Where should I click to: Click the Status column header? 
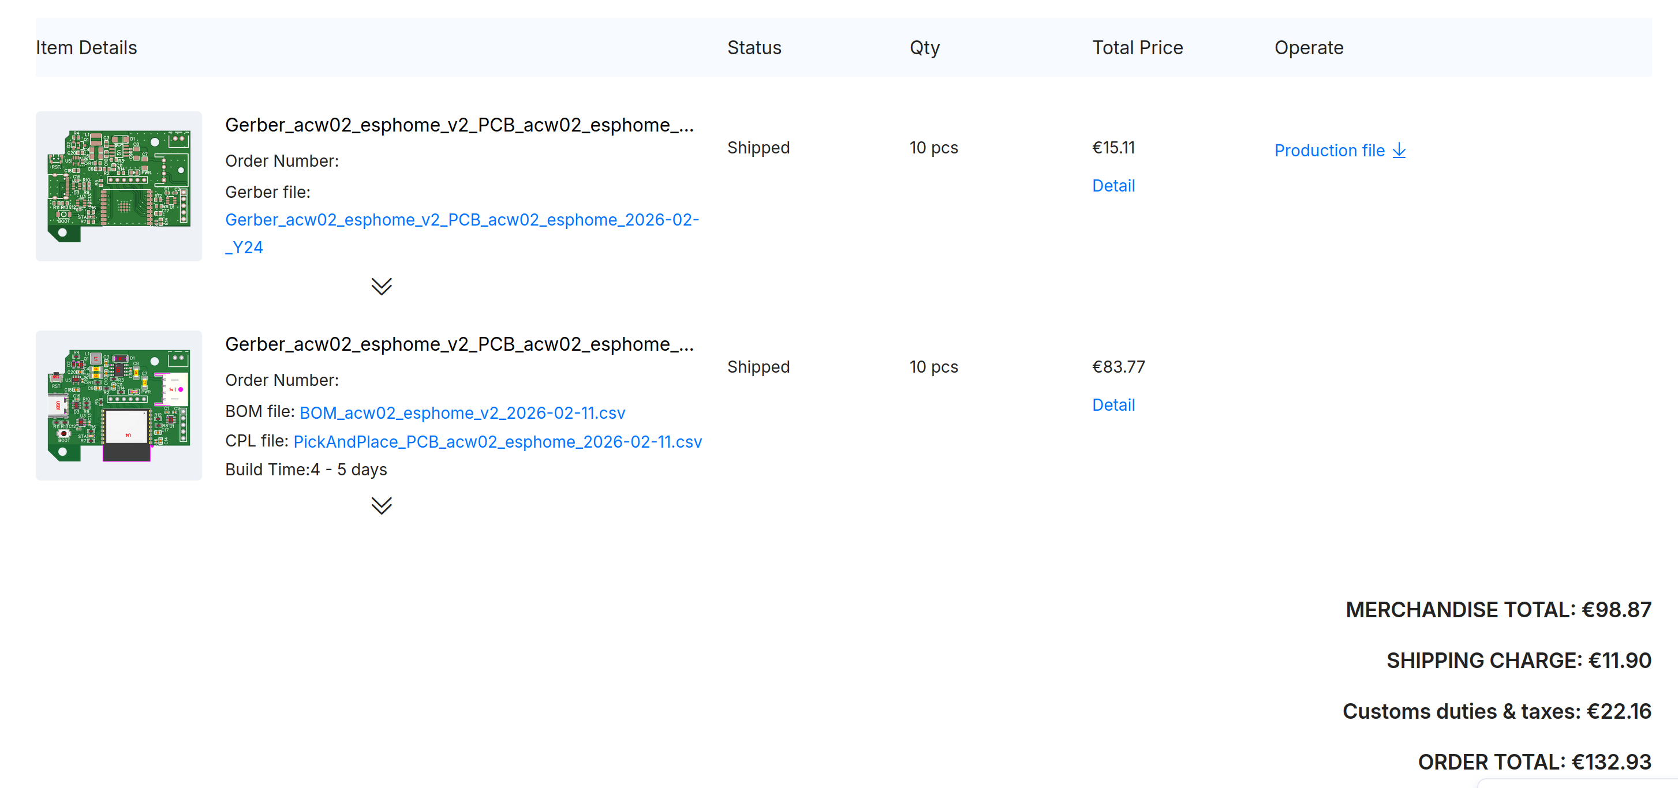[x=754, y=47]
